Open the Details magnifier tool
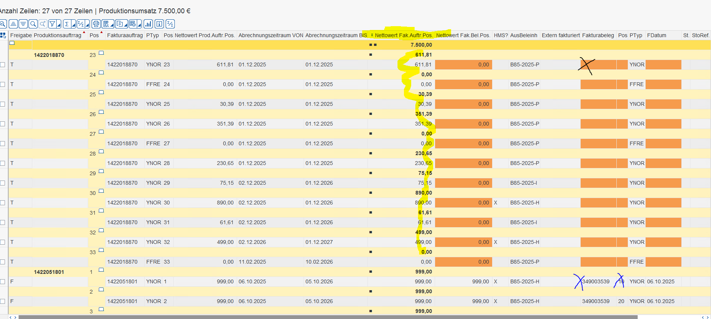Image resolution: width=711 pixels, height=319 pixels. tap(2, 24)
